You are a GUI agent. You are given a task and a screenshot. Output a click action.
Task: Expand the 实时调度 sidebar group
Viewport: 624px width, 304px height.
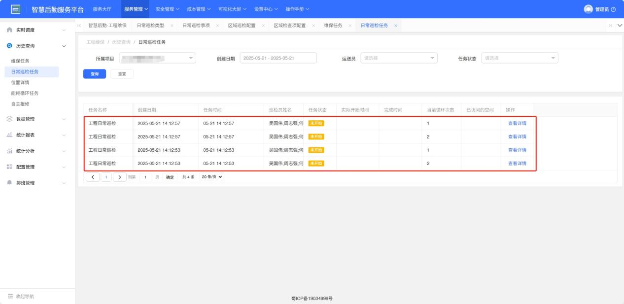[x=64, y=30]
